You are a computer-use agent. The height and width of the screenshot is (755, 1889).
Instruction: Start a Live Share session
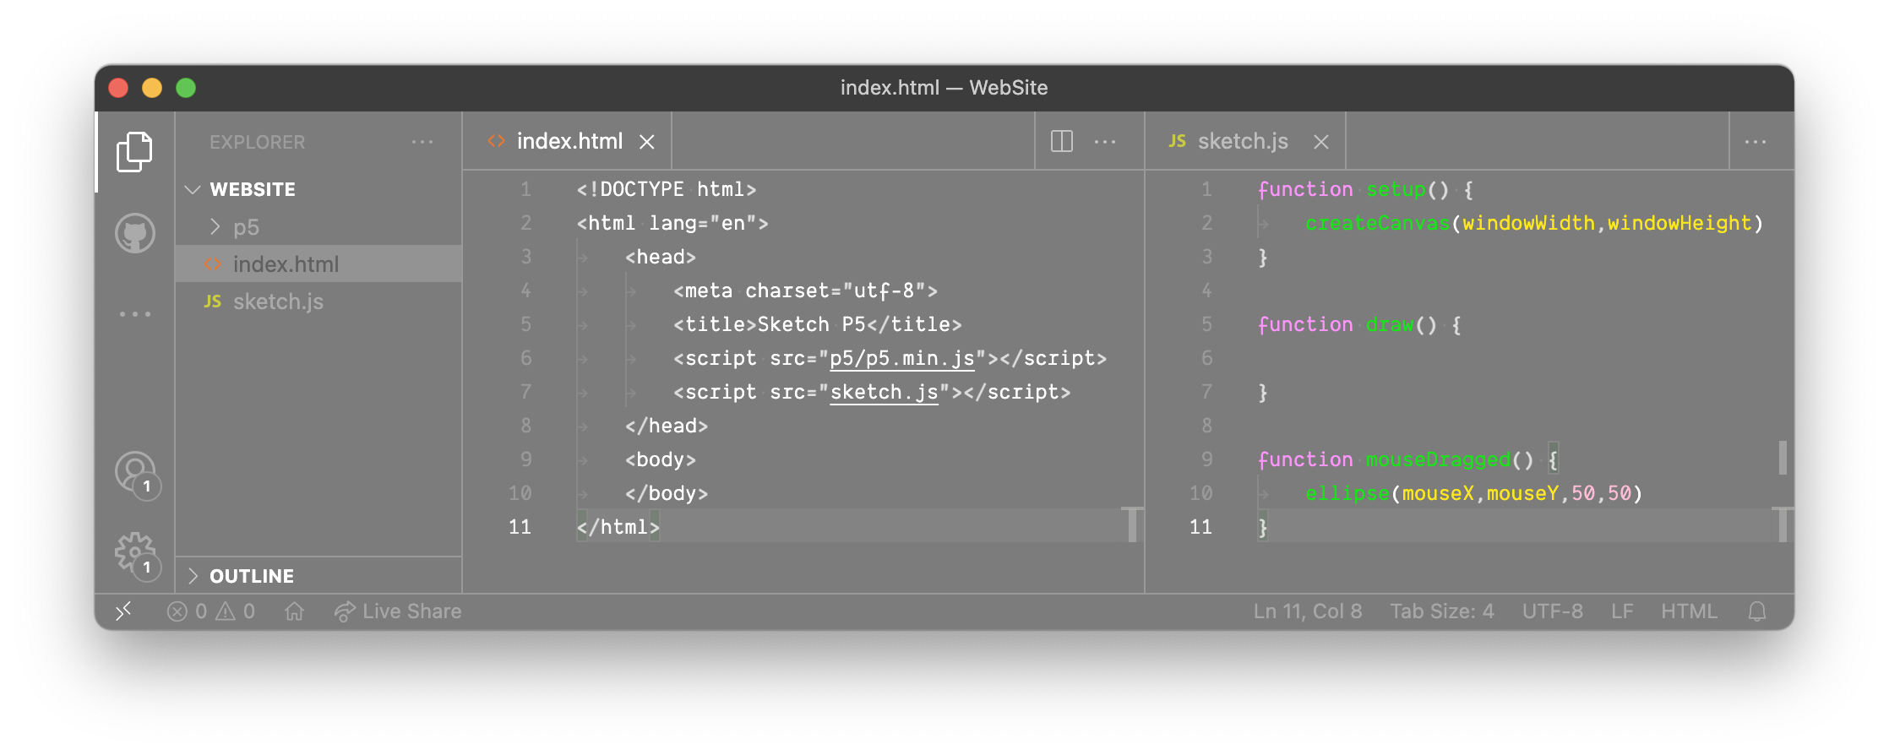[x=398, y=611]
